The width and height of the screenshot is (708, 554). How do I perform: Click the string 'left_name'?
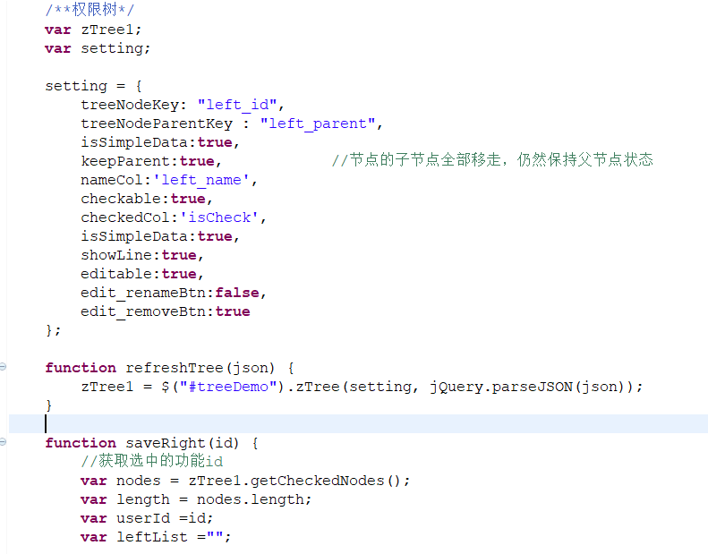[200, 180]
